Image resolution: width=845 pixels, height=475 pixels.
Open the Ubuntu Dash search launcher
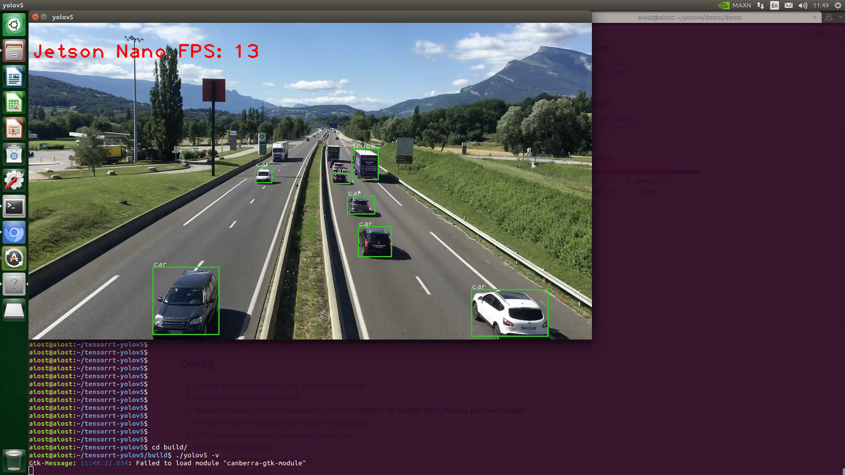[x=14, y=25]
